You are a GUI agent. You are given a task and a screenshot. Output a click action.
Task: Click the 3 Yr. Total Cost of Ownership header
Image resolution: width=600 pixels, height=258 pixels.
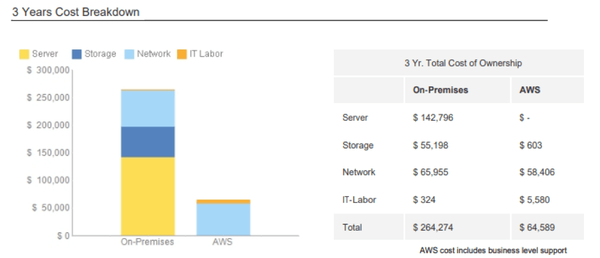463,63
